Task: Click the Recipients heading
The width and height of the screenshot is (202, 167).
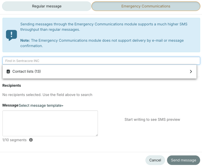Action: click(12, 85)
